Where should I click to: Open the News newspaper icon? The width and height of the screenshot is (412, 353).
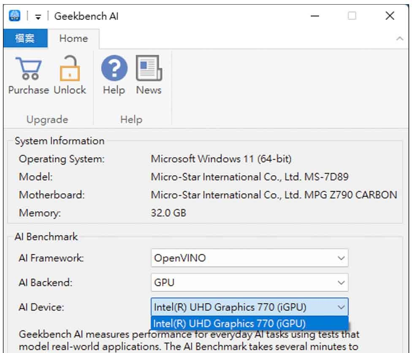coord(149,68)
